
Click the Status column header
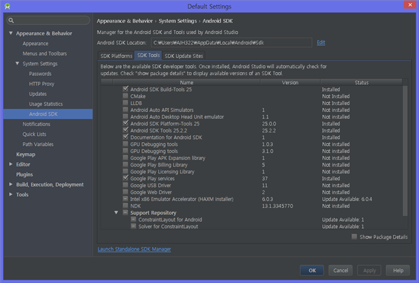pos(361,82)
